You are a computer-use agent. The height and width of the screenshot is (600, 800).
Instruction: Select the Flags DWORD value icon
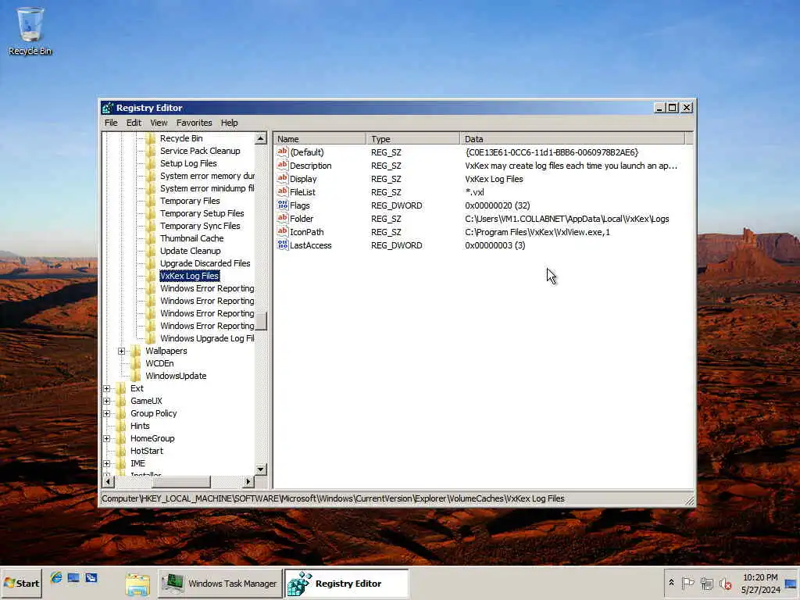click(282, 205)
